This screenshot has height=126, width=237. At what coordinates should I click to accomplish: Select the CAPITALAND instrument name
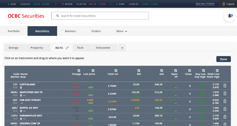point(27,84)
